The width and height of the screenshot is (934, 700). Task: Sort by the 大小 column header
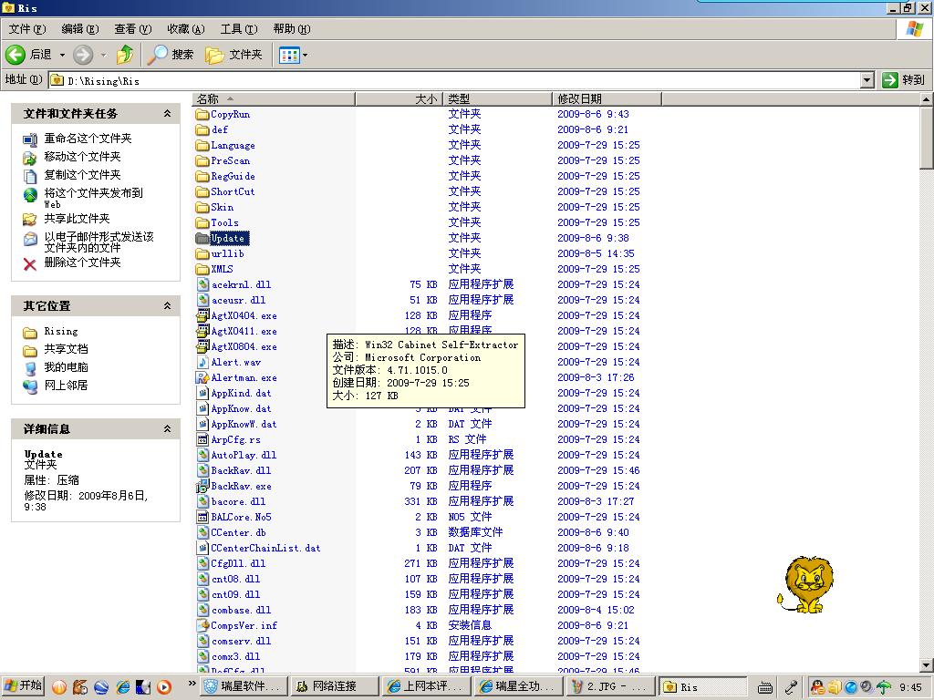[x=398, y=98]
